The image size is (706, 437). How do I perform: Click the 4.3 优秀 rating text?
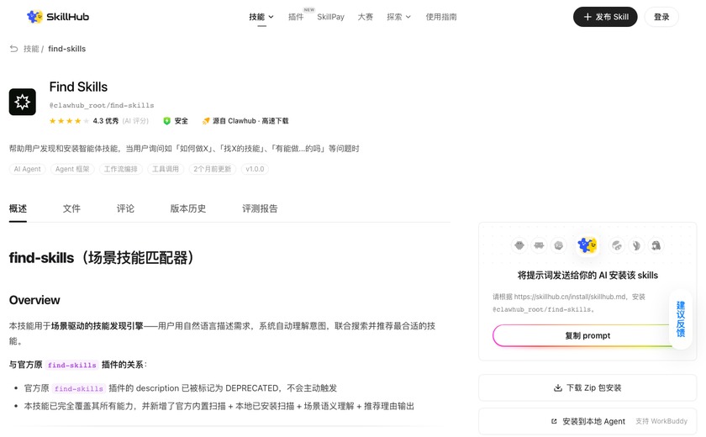[106, 121]
